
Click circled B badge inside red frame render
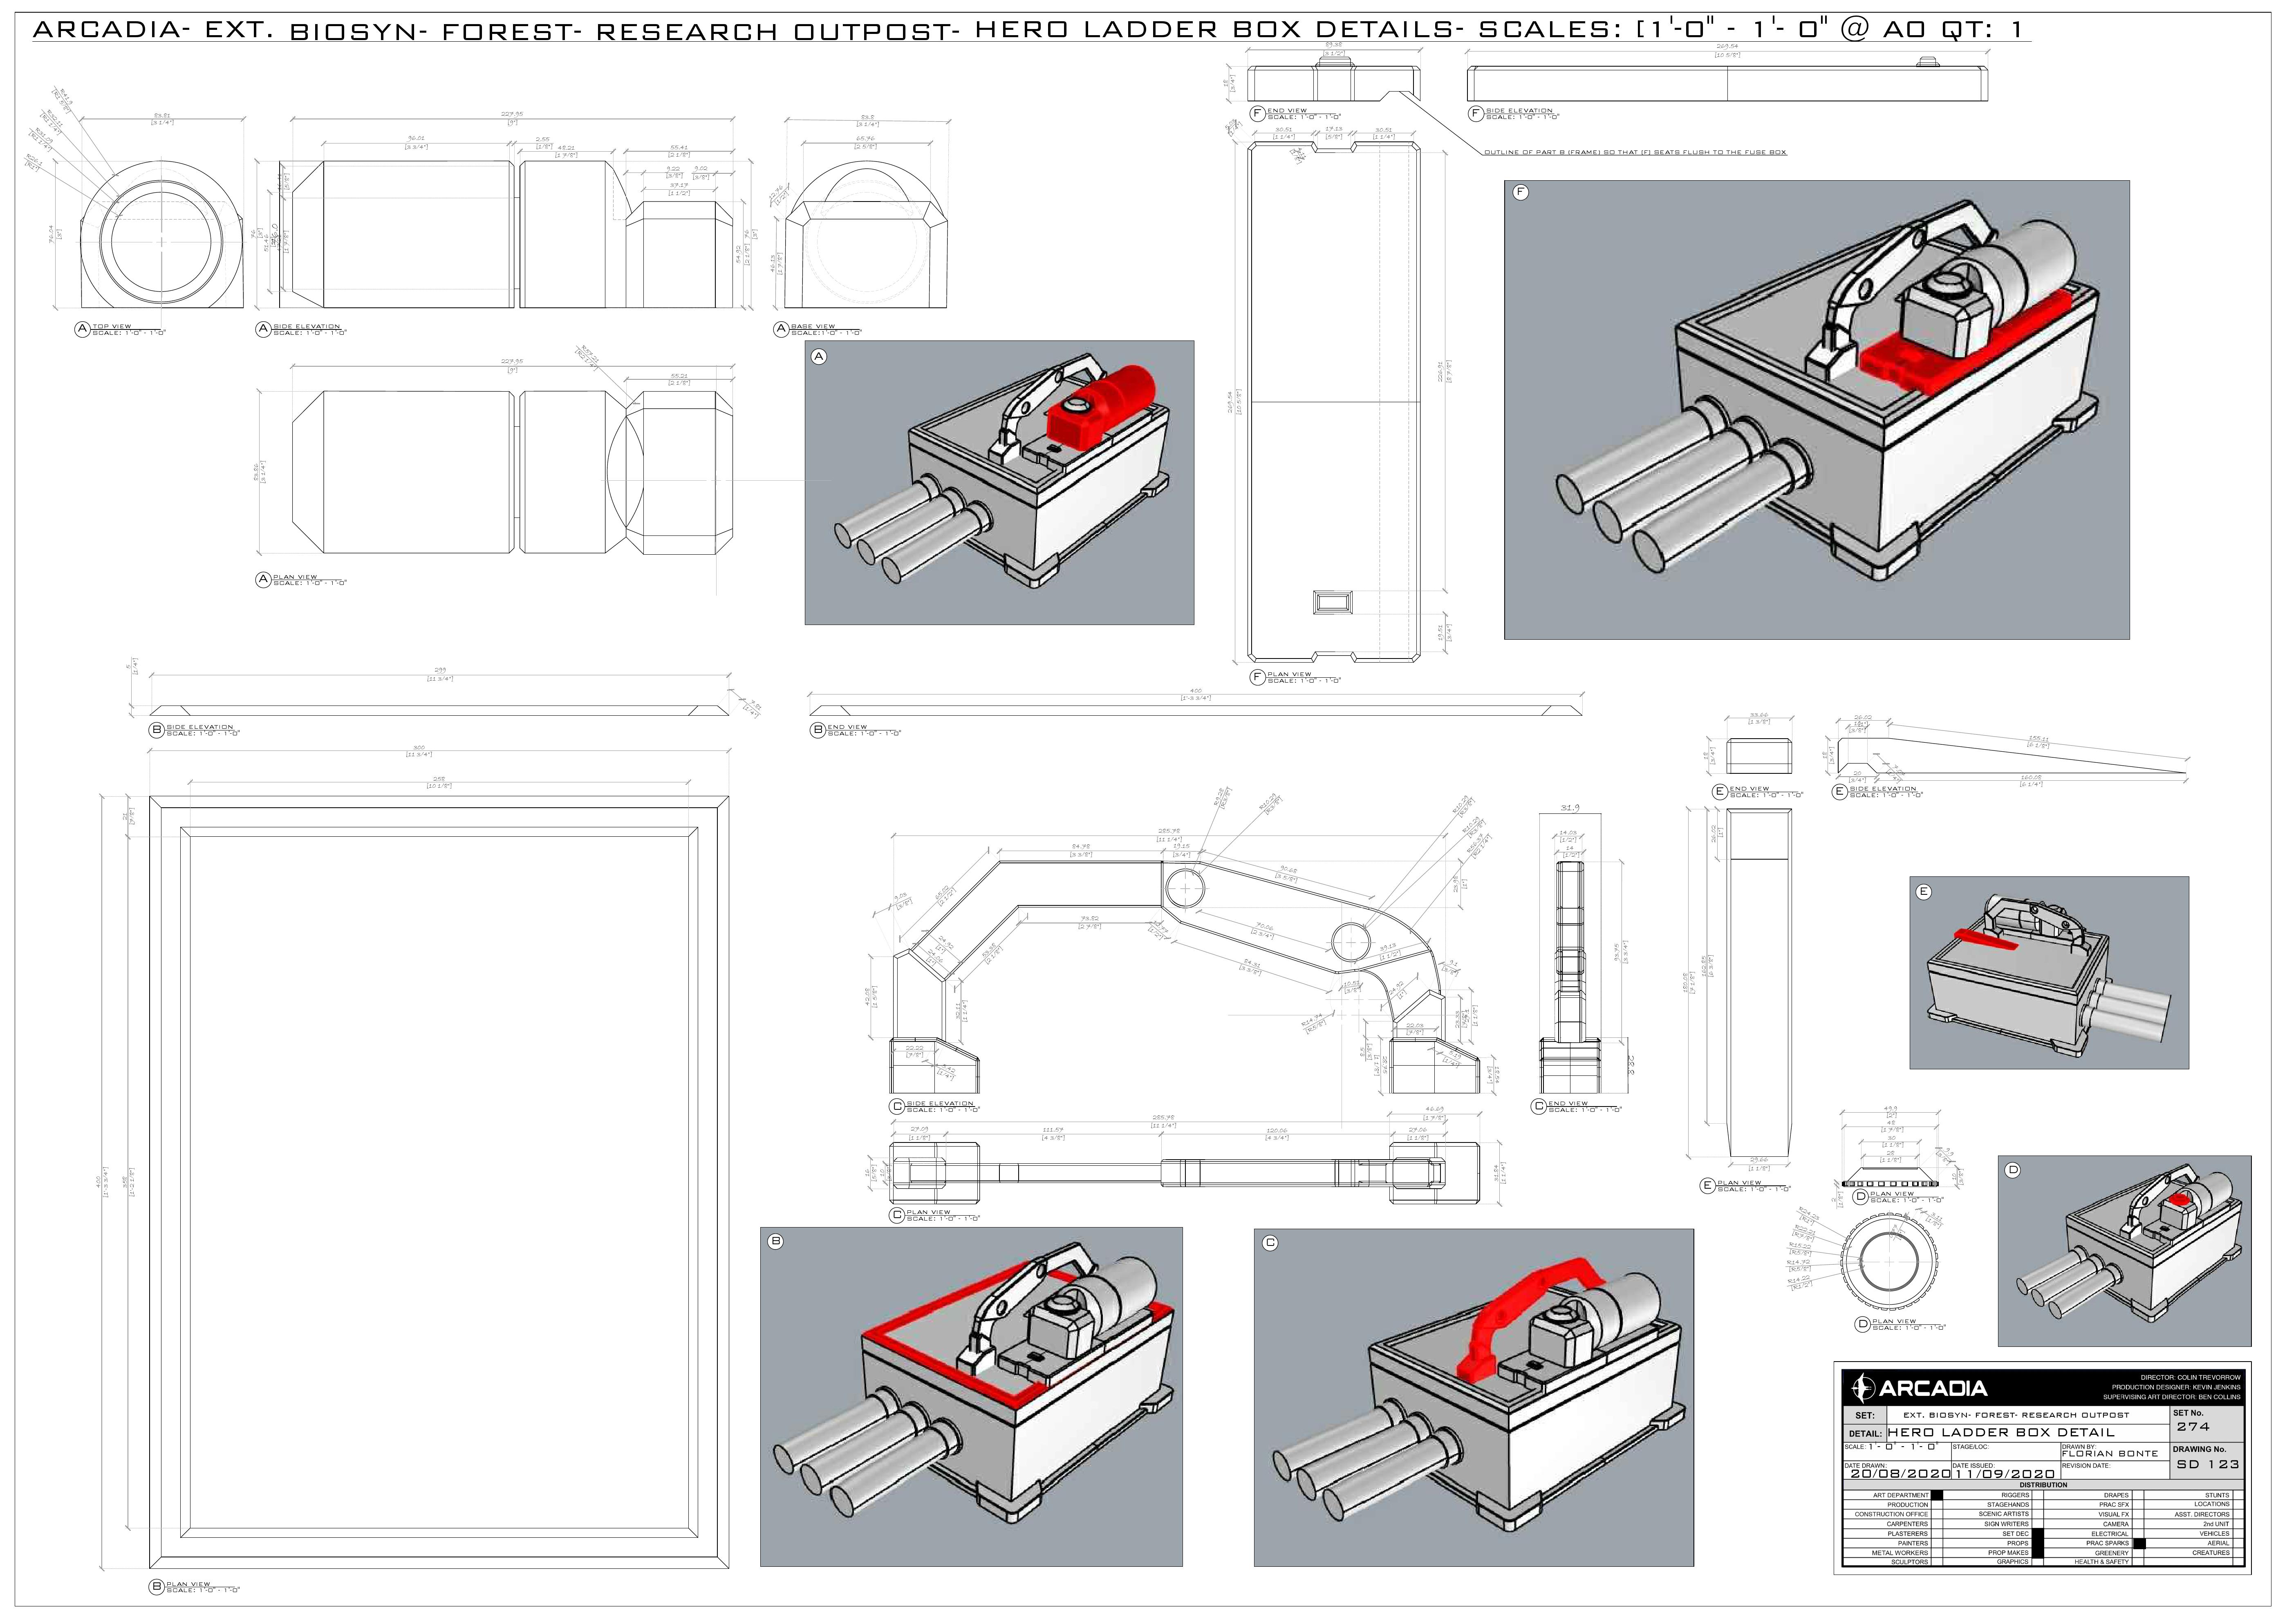[775, 1242]
